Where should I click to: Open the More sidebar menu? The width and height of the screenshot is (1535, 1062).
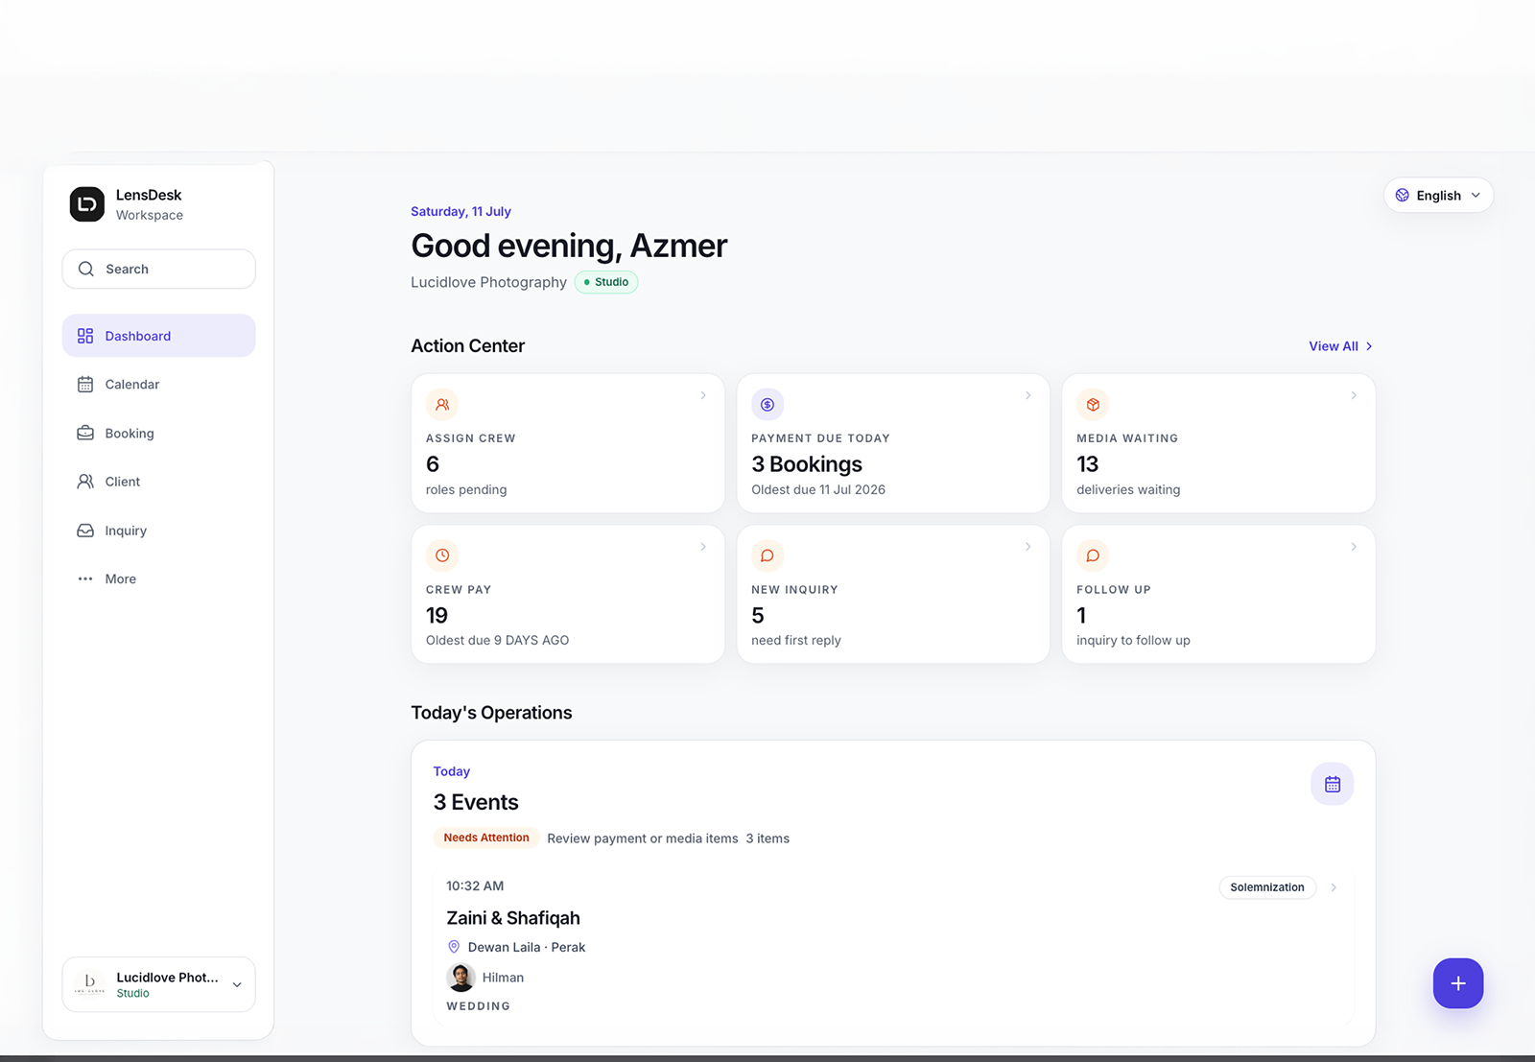coord(159,578)
